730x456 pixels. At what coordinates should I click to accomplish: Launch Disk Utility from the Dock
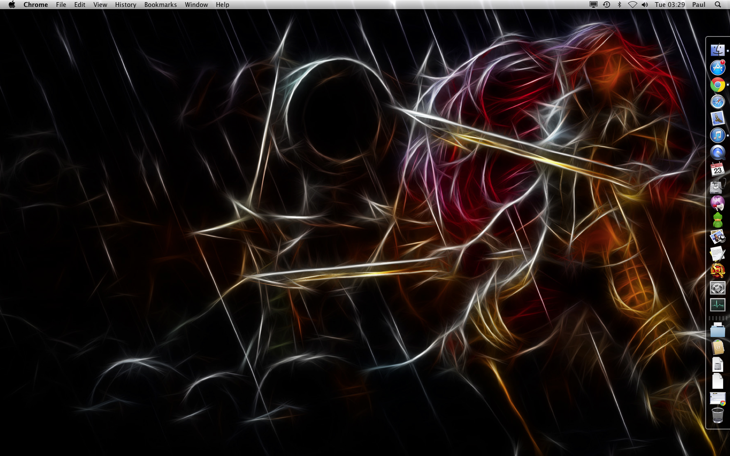717,186
